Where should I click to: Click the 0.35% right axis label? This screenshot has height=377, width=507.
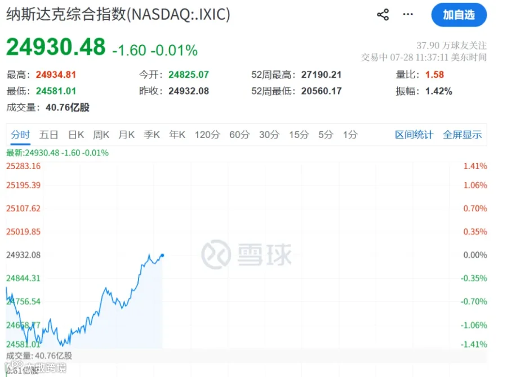tap(475, 232)
